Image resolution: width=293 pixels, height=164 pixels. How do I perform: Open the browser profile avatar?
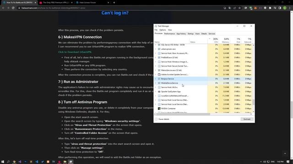[285, 8]
